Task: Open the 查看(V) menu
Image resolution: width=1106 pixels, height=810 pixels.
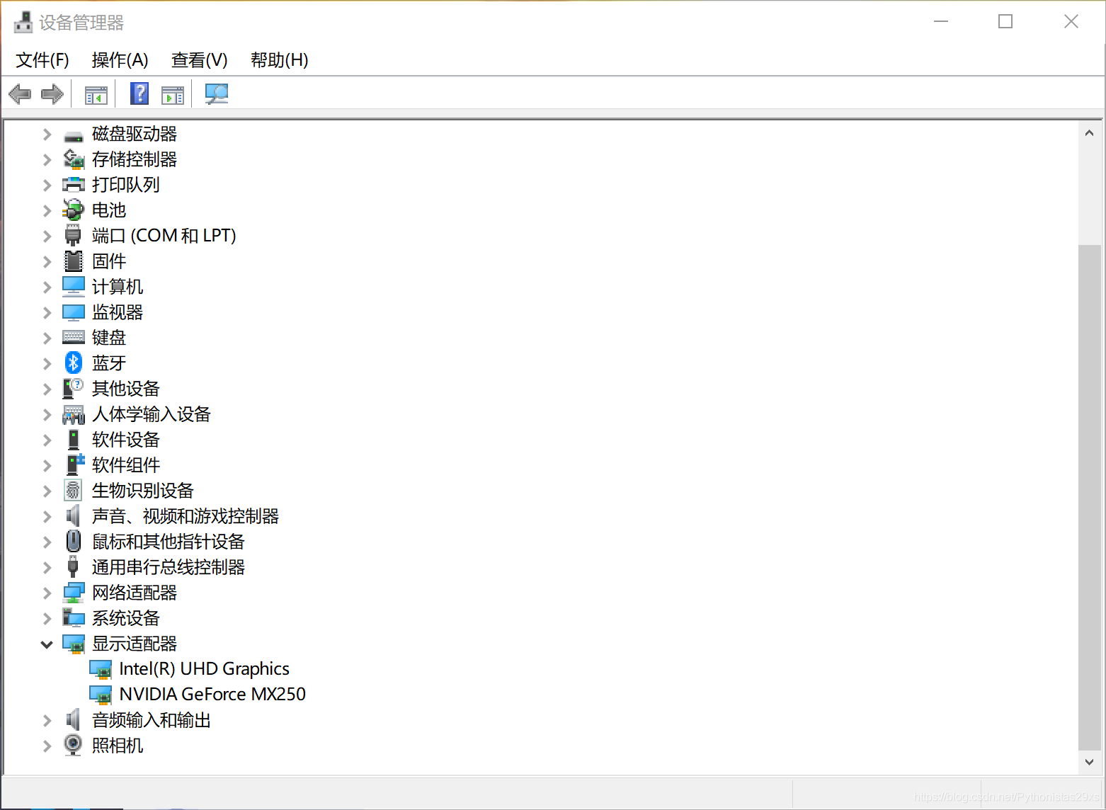Action: click(199, 60)
